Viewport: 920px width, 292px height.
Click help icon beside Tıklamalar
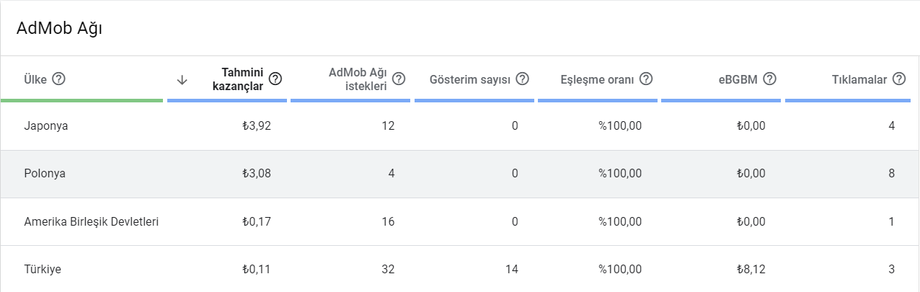point(898,79)
